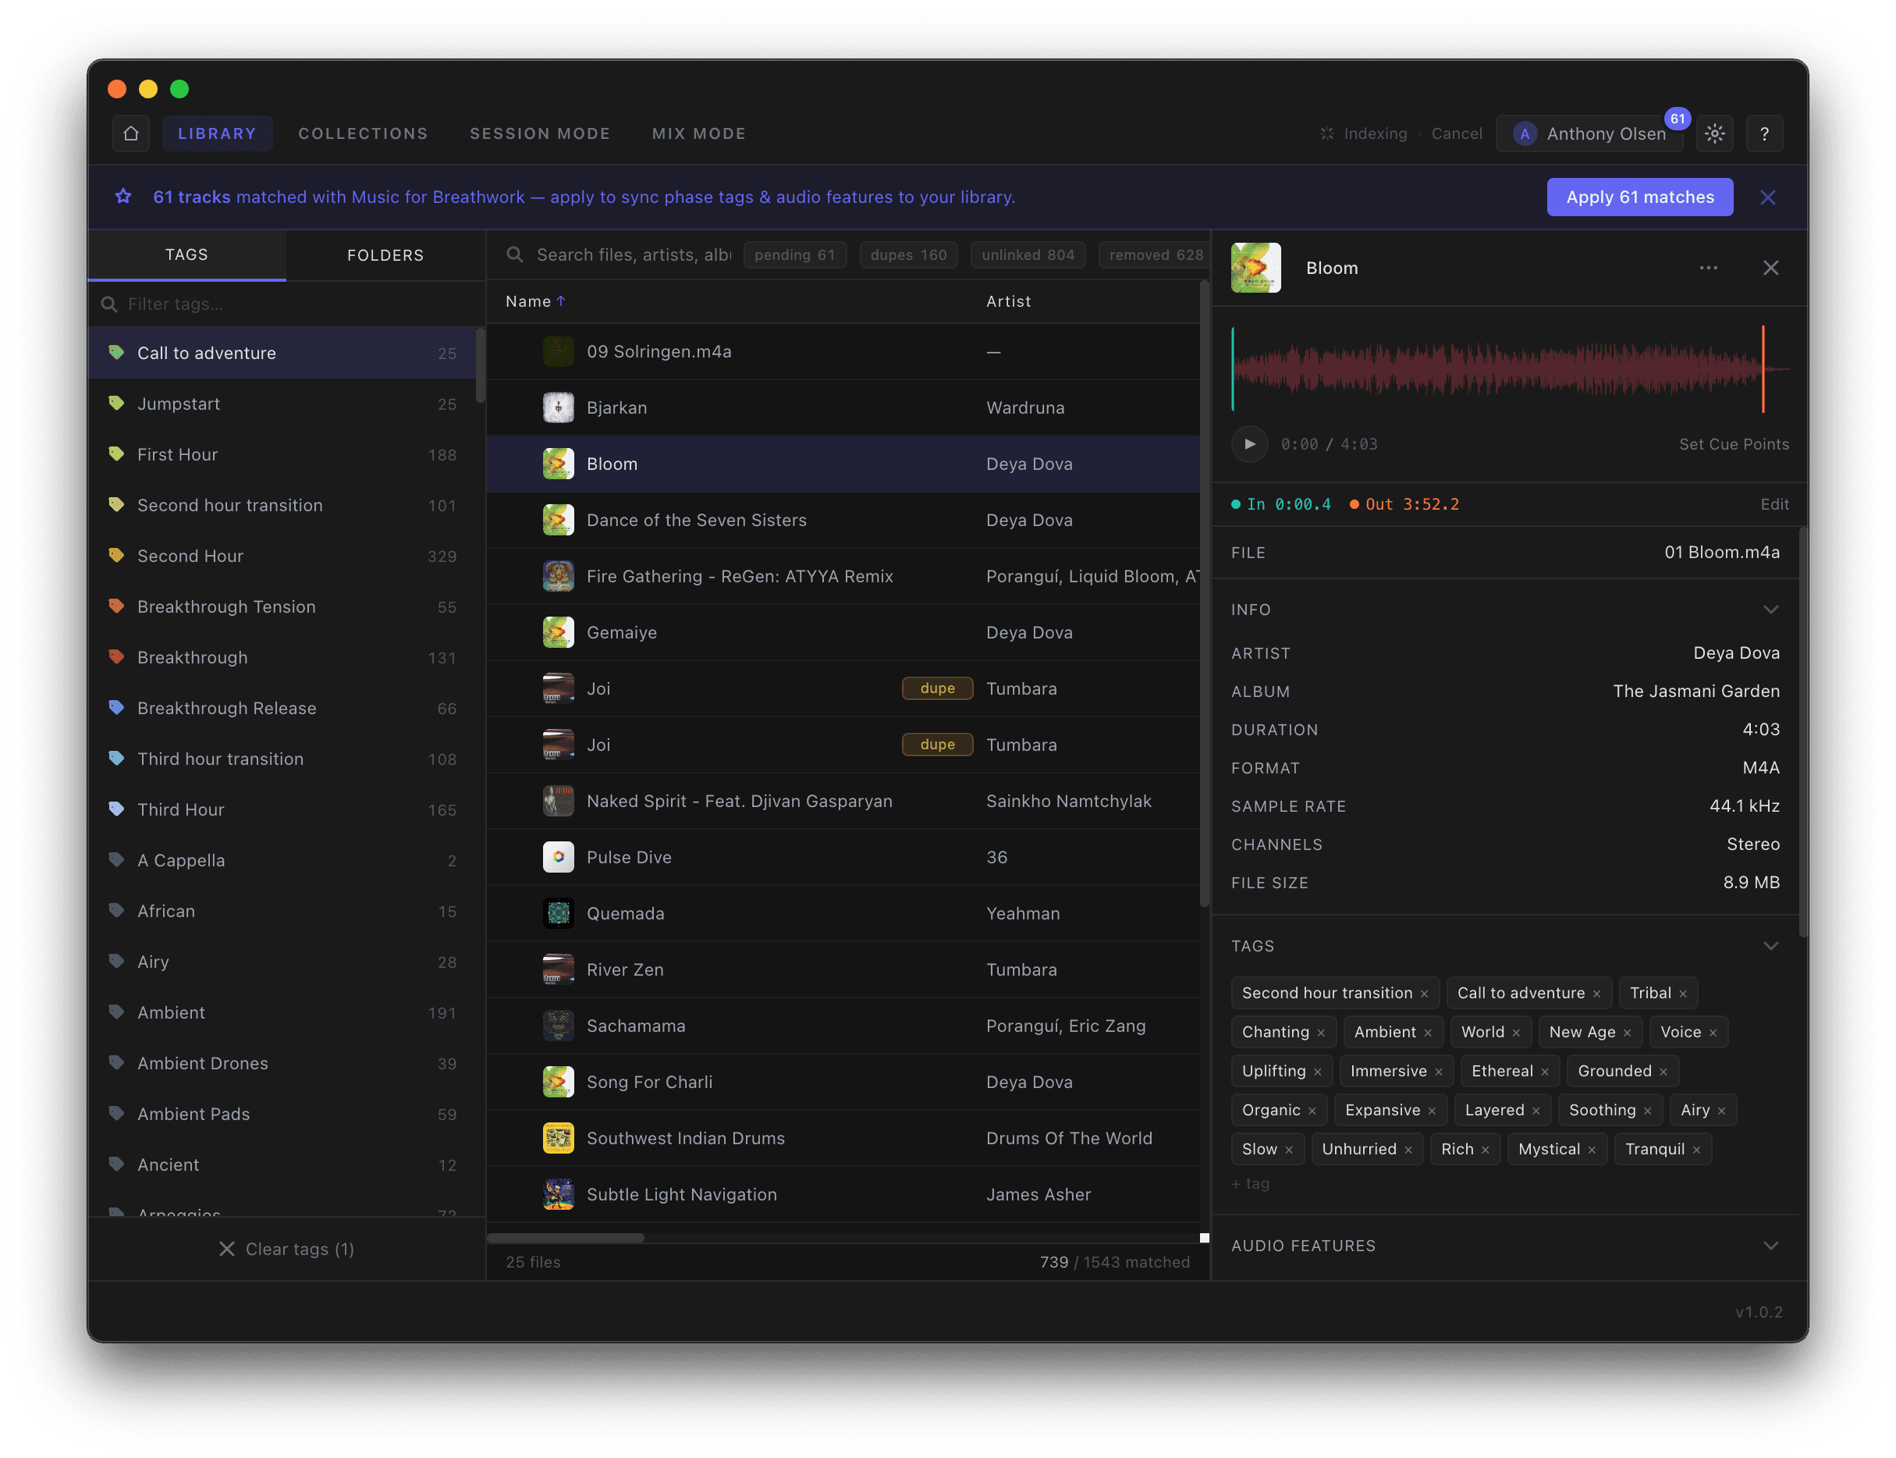Remove the Tribal tag from Bloom
Screen dimensions: 1896x1458
tap(1683, 994)
